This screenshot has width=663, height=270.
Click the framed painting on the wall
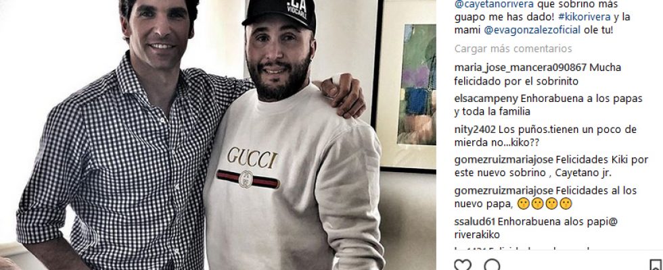pyautogui.click(x=405, y=84)
